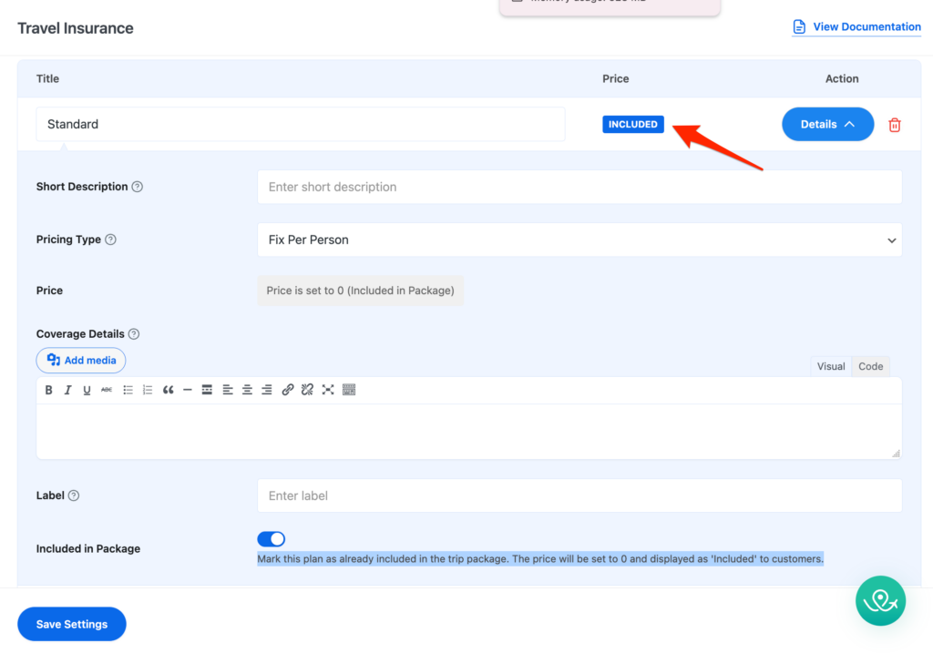Viewport: 933px width, 653px height.
Task: Delete the Standard plan with trash icon
Action: coord(894,125)
